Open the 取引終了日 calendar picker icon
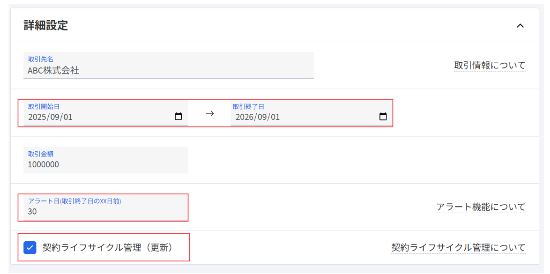 pos(383,117)
